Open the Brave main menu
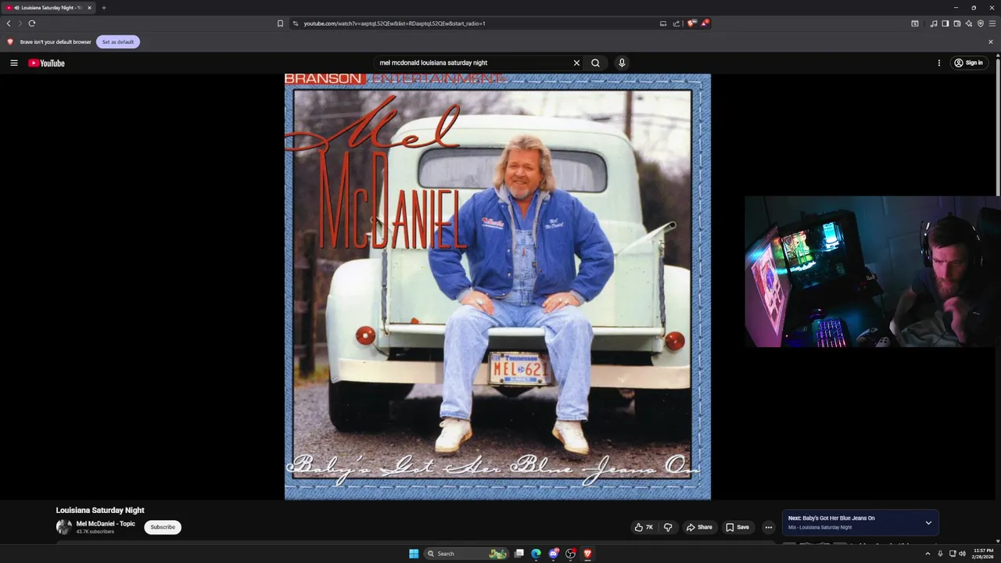Image resolution: width=1001 pixels, height=563 pixels. [x=992, y=23]
